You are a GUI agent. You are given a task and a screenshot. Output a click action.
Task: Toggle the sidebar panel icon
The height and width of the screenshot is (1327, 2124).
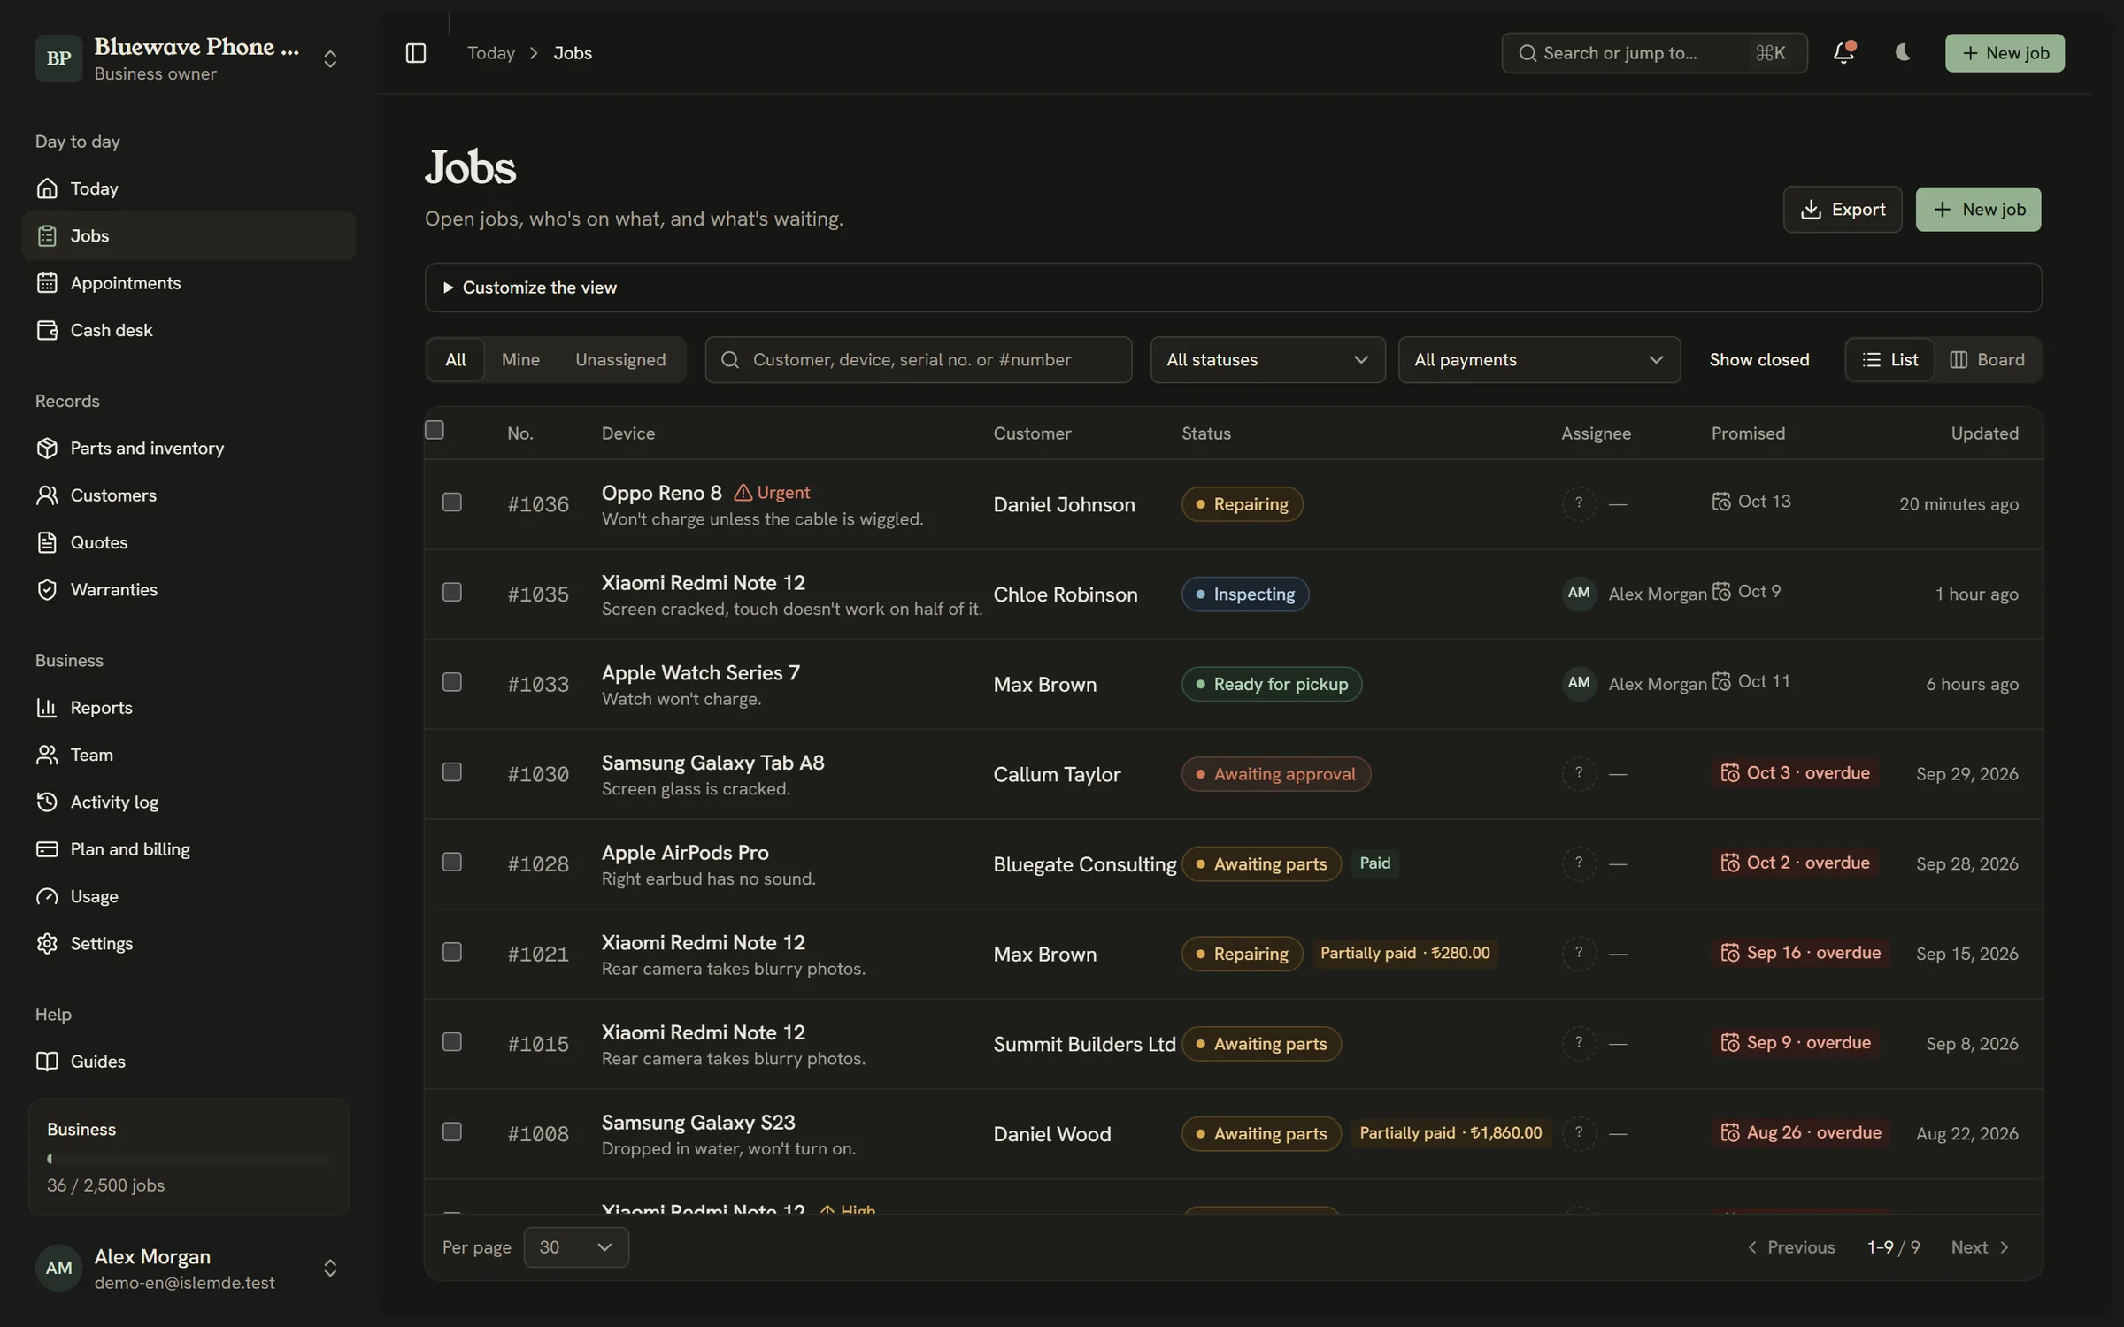point(415,53)
